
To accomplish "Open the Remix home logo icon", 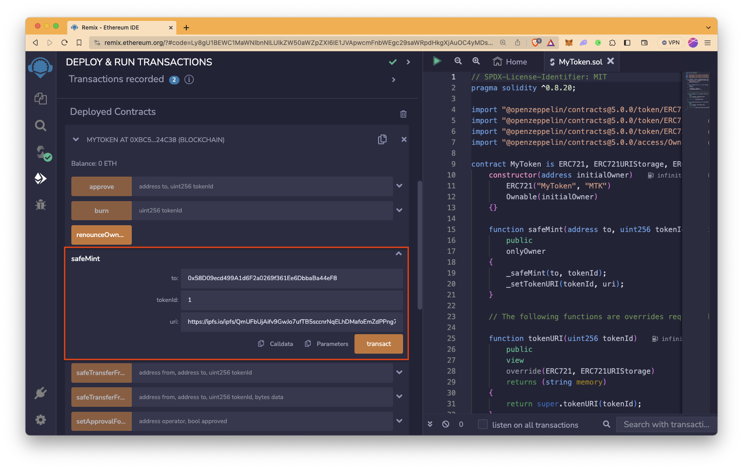I will pyautogui.click(x=40, y=68).
